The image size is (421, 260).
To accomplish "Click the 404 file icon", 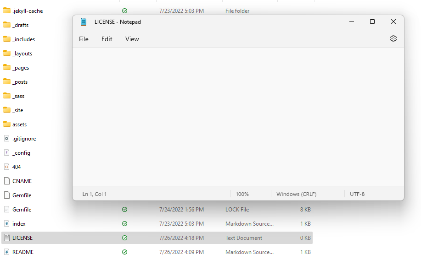I will pyautogui.click(x=7, y=167).
